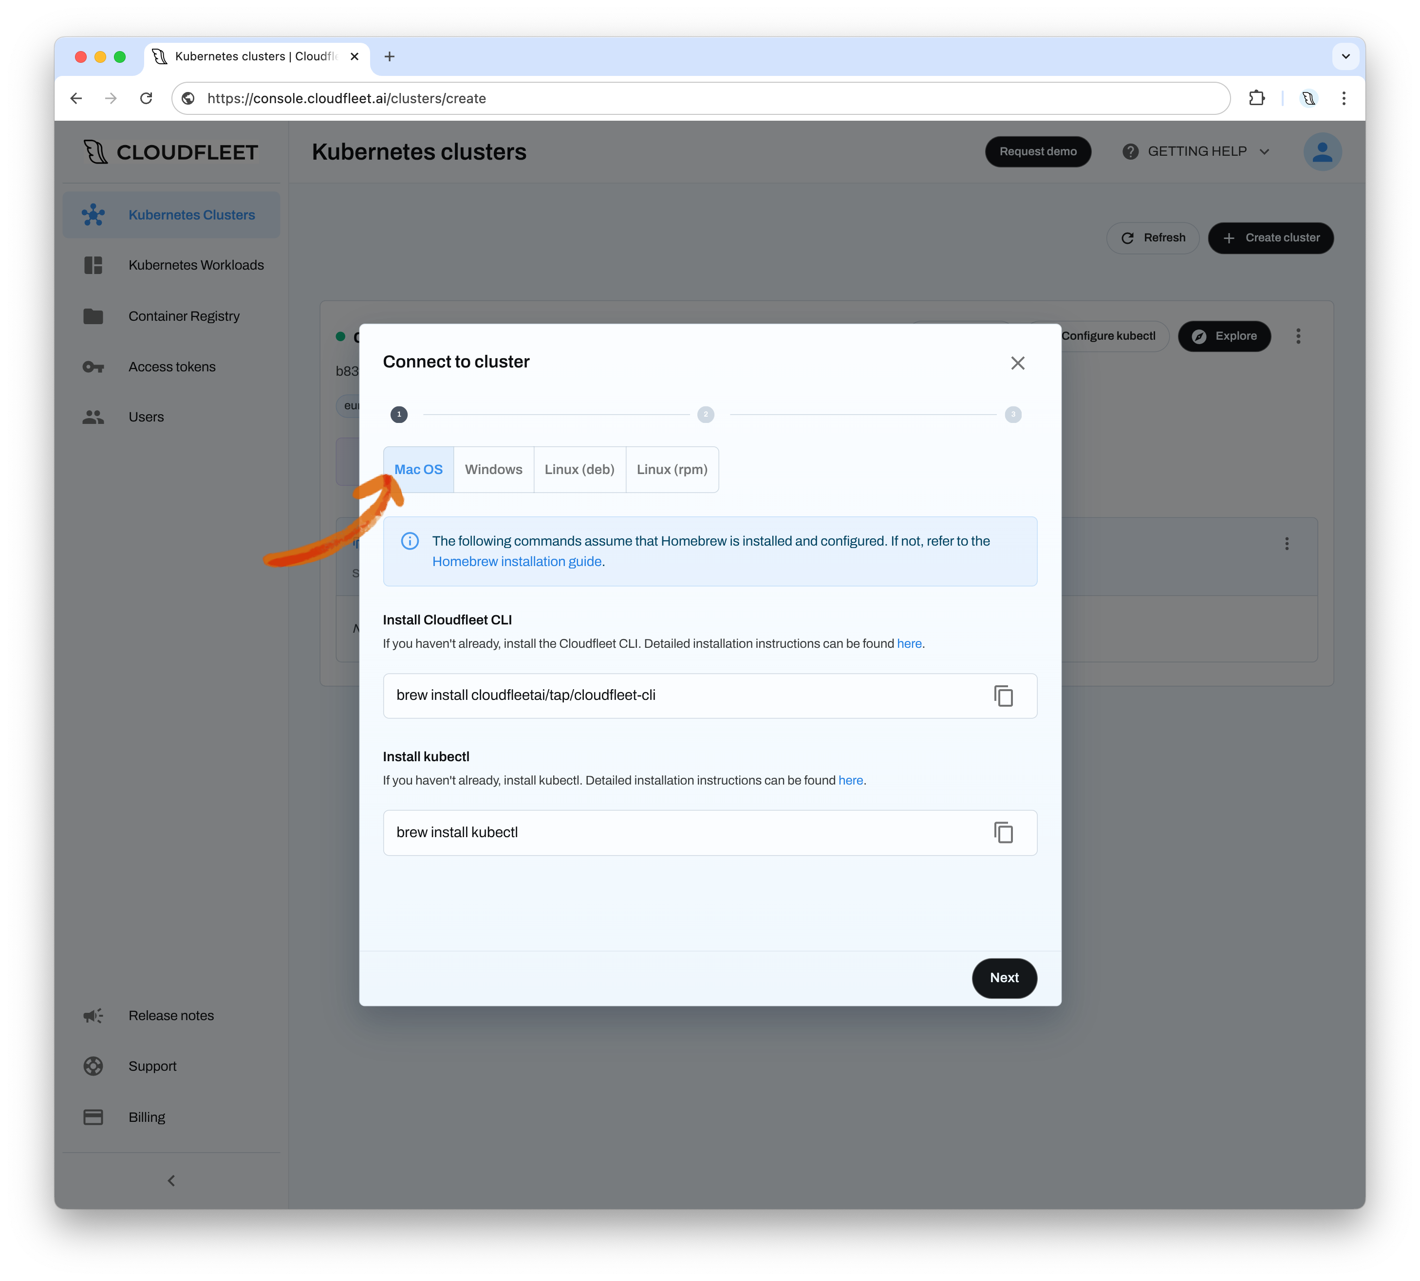Open the kubectl instructions 'here' link
1420x1281 pixels.
851,780
